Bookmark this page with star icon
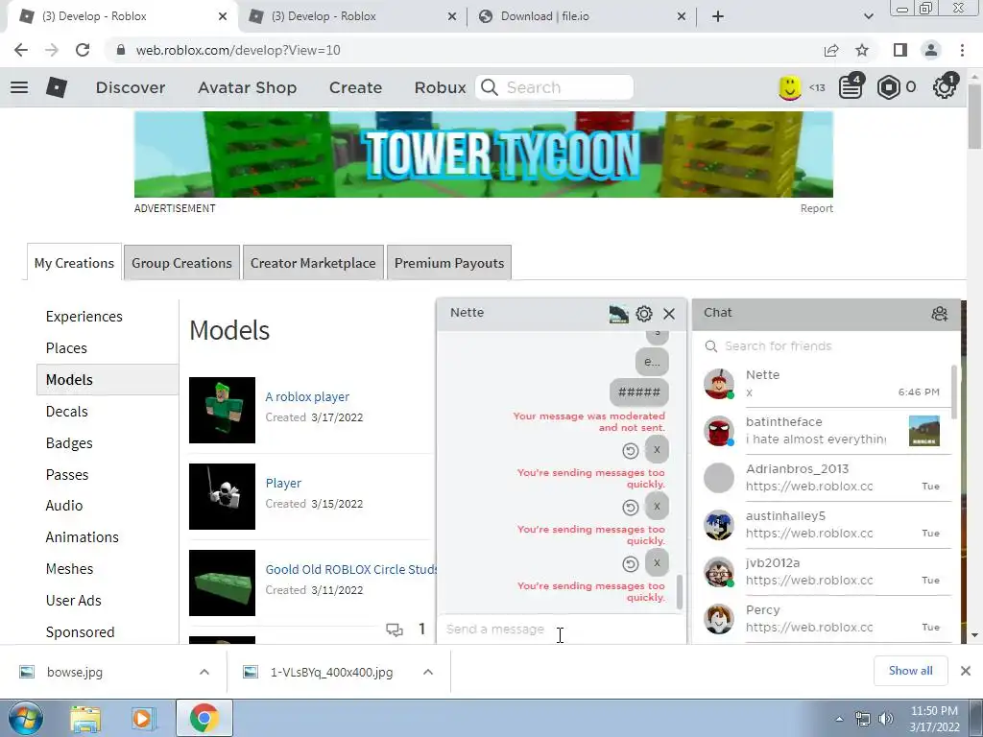This screenshot has width=983, height=737. point(862,50)
